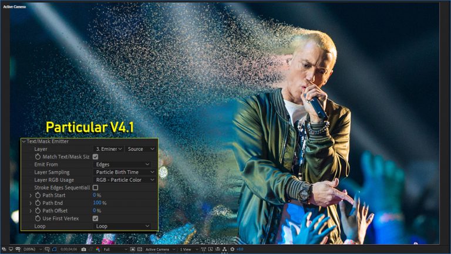This screenshot has width=451, height=254.
Task: Click the Path Start stopwatch icon
Action: 38,195
